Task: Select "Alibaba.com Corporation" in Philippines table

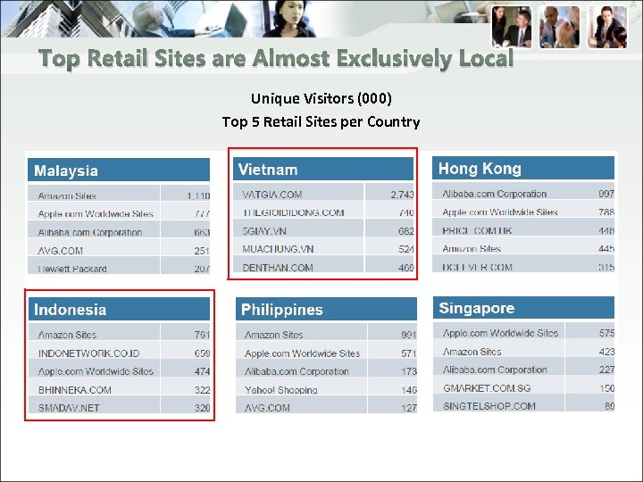Action: pos(296,371)
